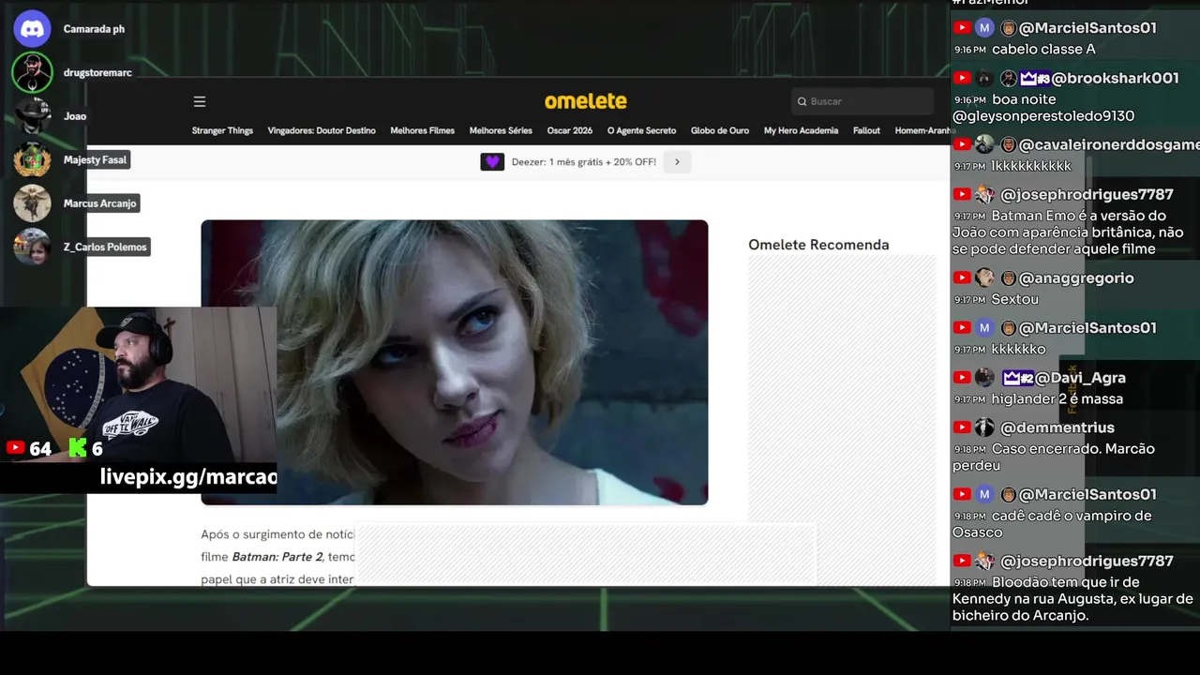
Task: Open Vingadores: Doutor Destino nav link
Action: pos(322,130)
